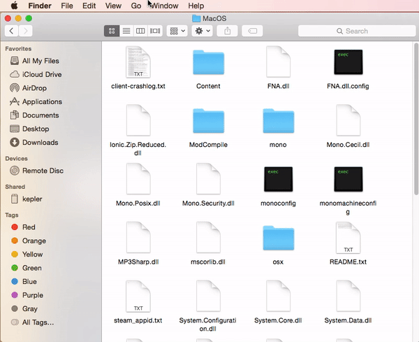Open Documents from the sidebar
This screenshot has width=419, height=342.
34,115
